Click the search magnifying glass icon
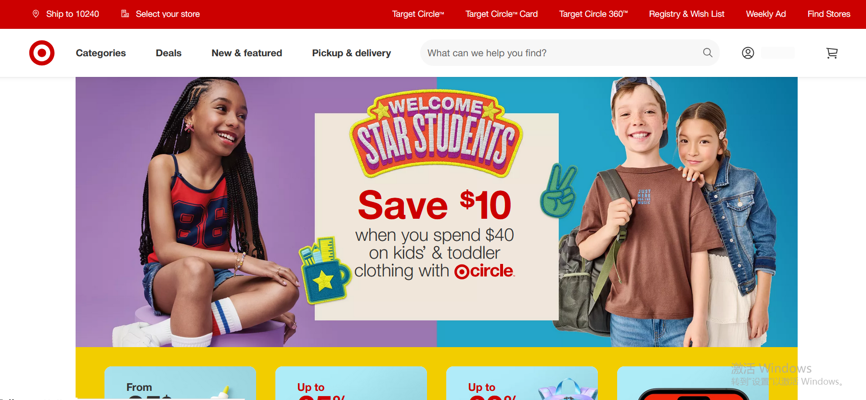Image resolution: width=866 pixels, height=400 pixels. click(x=708, y=53)
